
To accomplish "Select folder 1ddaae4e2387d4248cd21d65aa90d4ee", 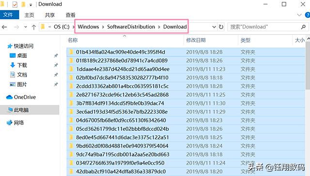I will point(186,69).
